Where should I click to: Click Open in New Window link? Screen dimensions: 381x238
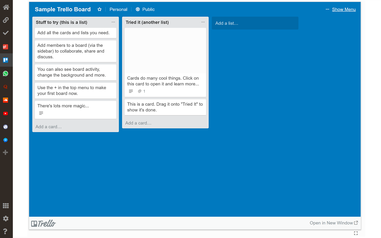(x=334, y=223)
